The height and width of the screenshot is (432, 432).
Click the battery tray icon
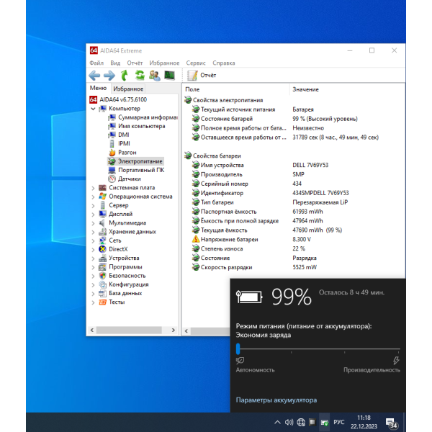[x=325, y=422]
